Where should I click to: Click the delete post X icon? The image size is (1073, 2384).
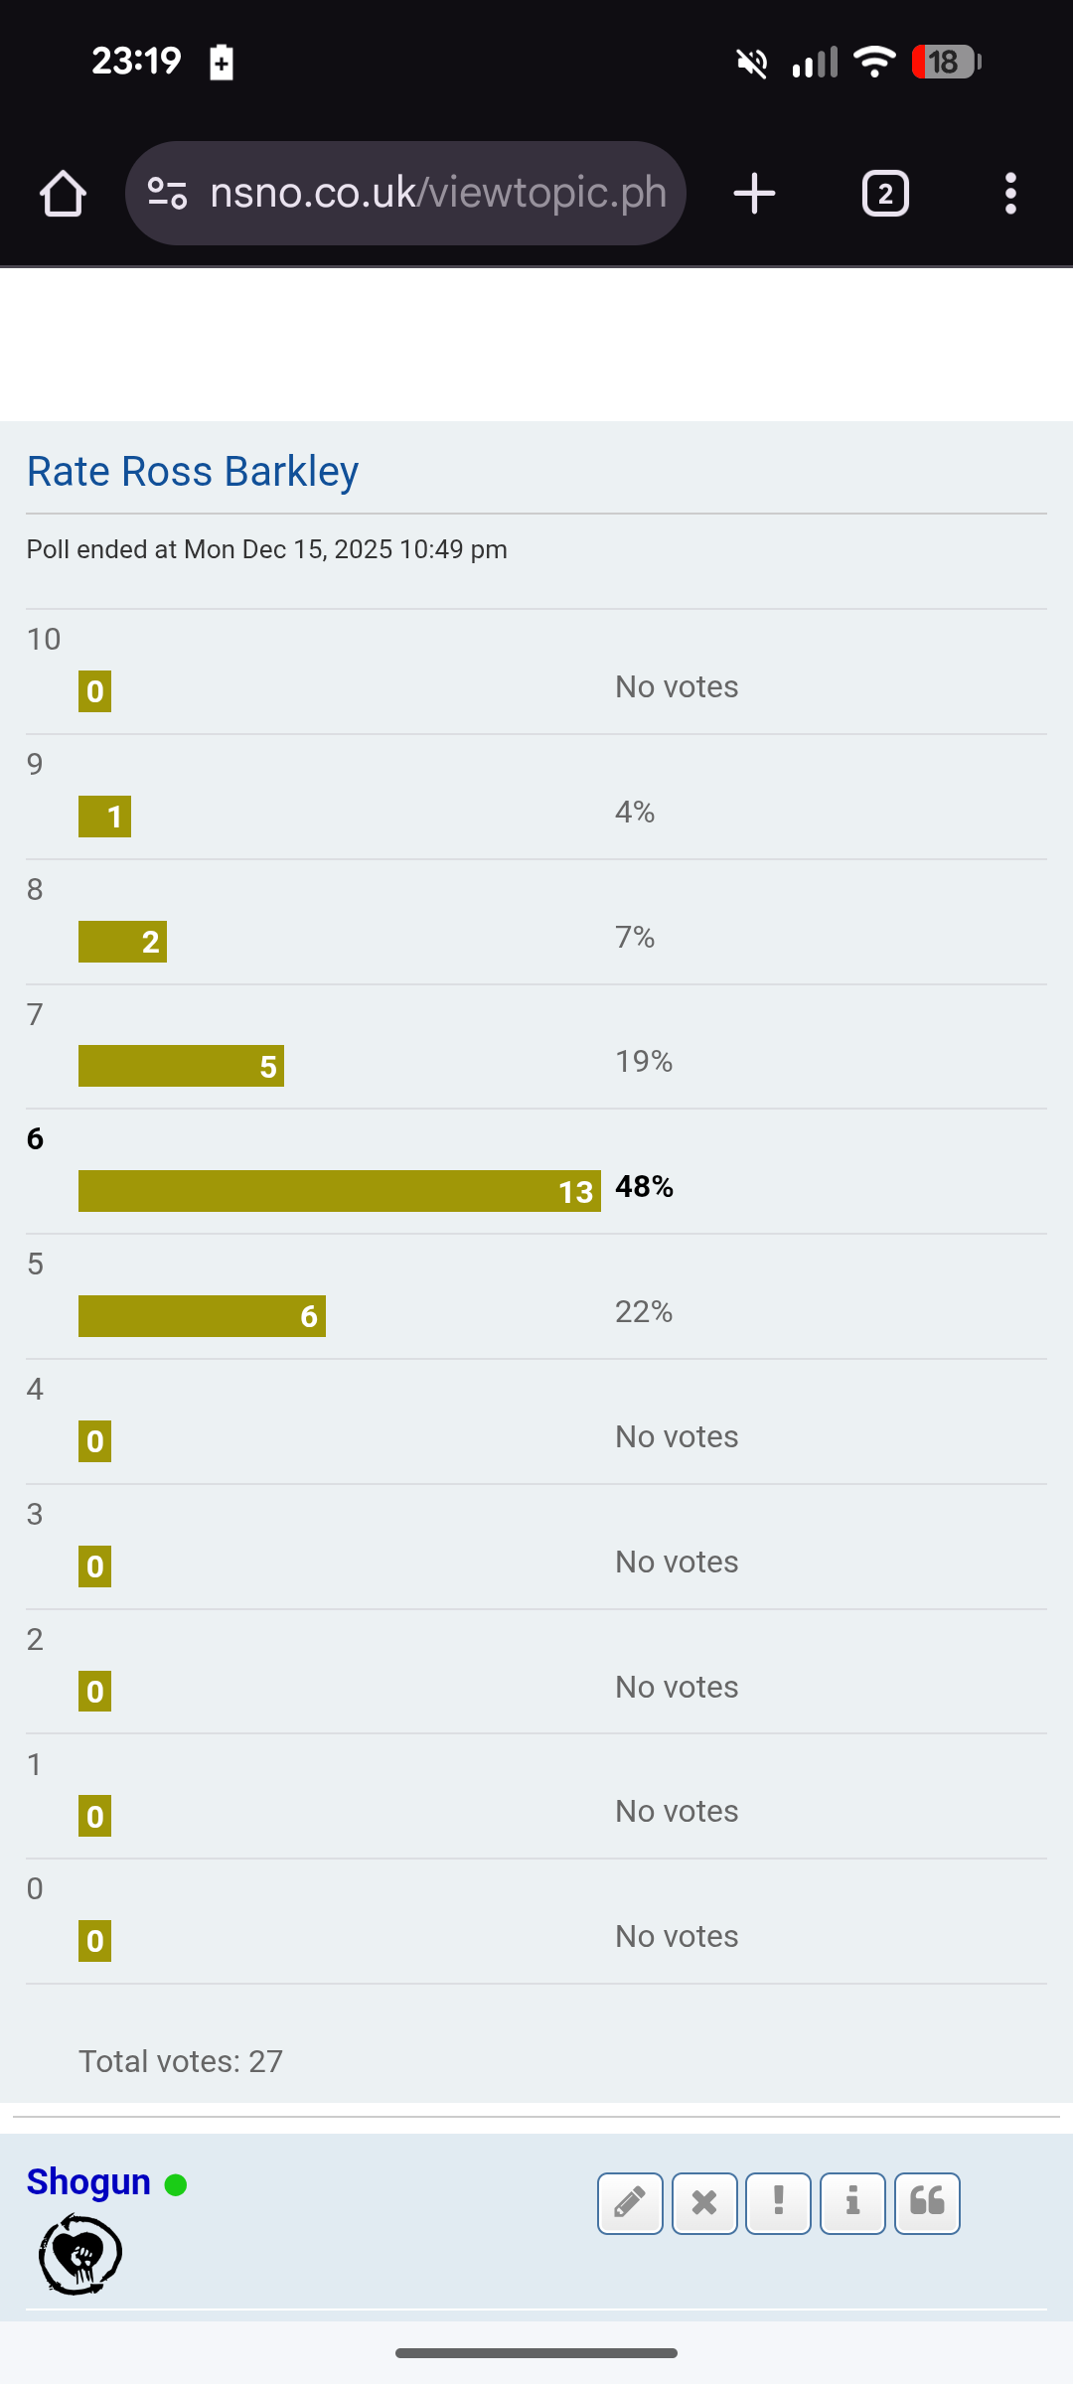pos(704,2203)
